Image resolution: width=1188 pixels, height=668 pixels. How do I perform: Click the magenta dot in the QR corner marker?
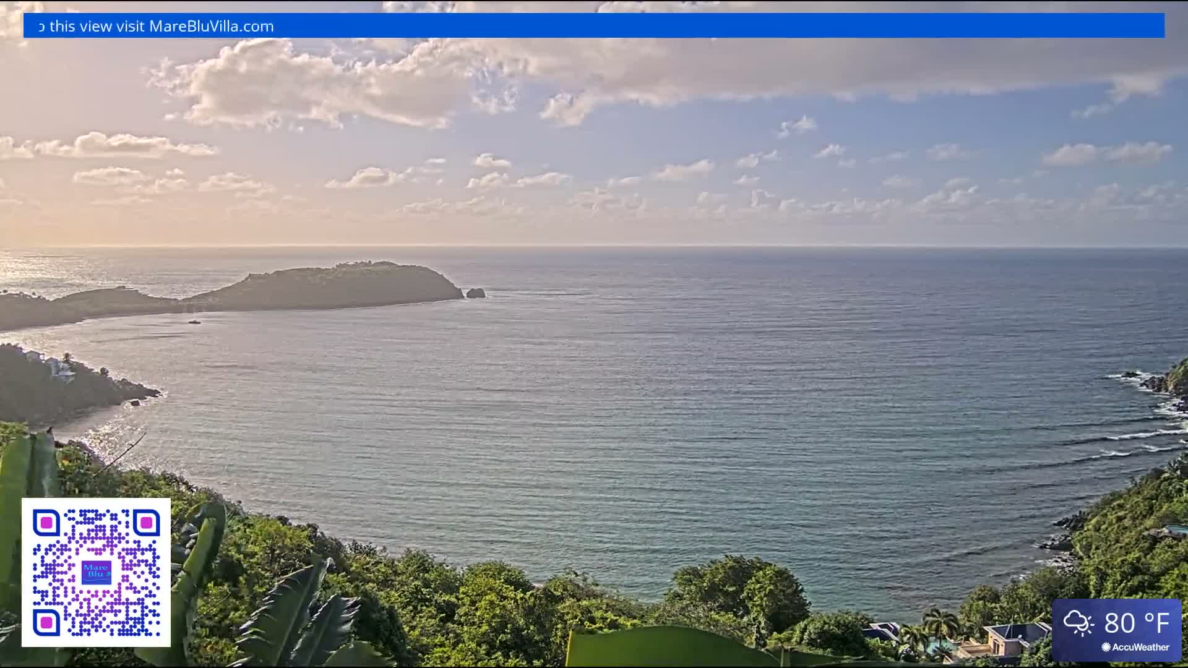point(47,523)
